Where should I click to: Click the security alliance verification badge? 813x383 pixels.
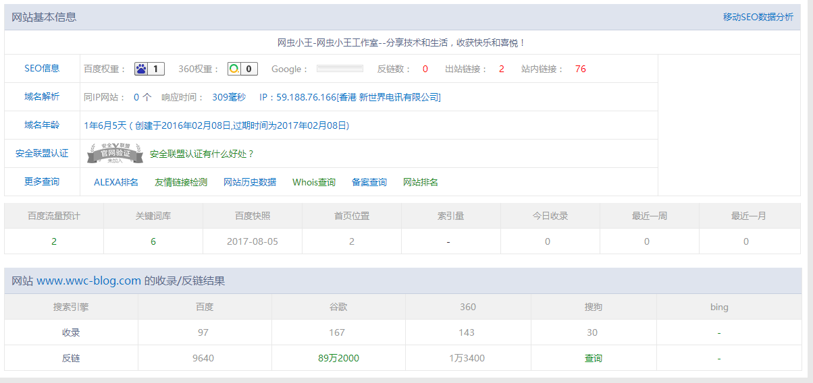tap(115, 154)
